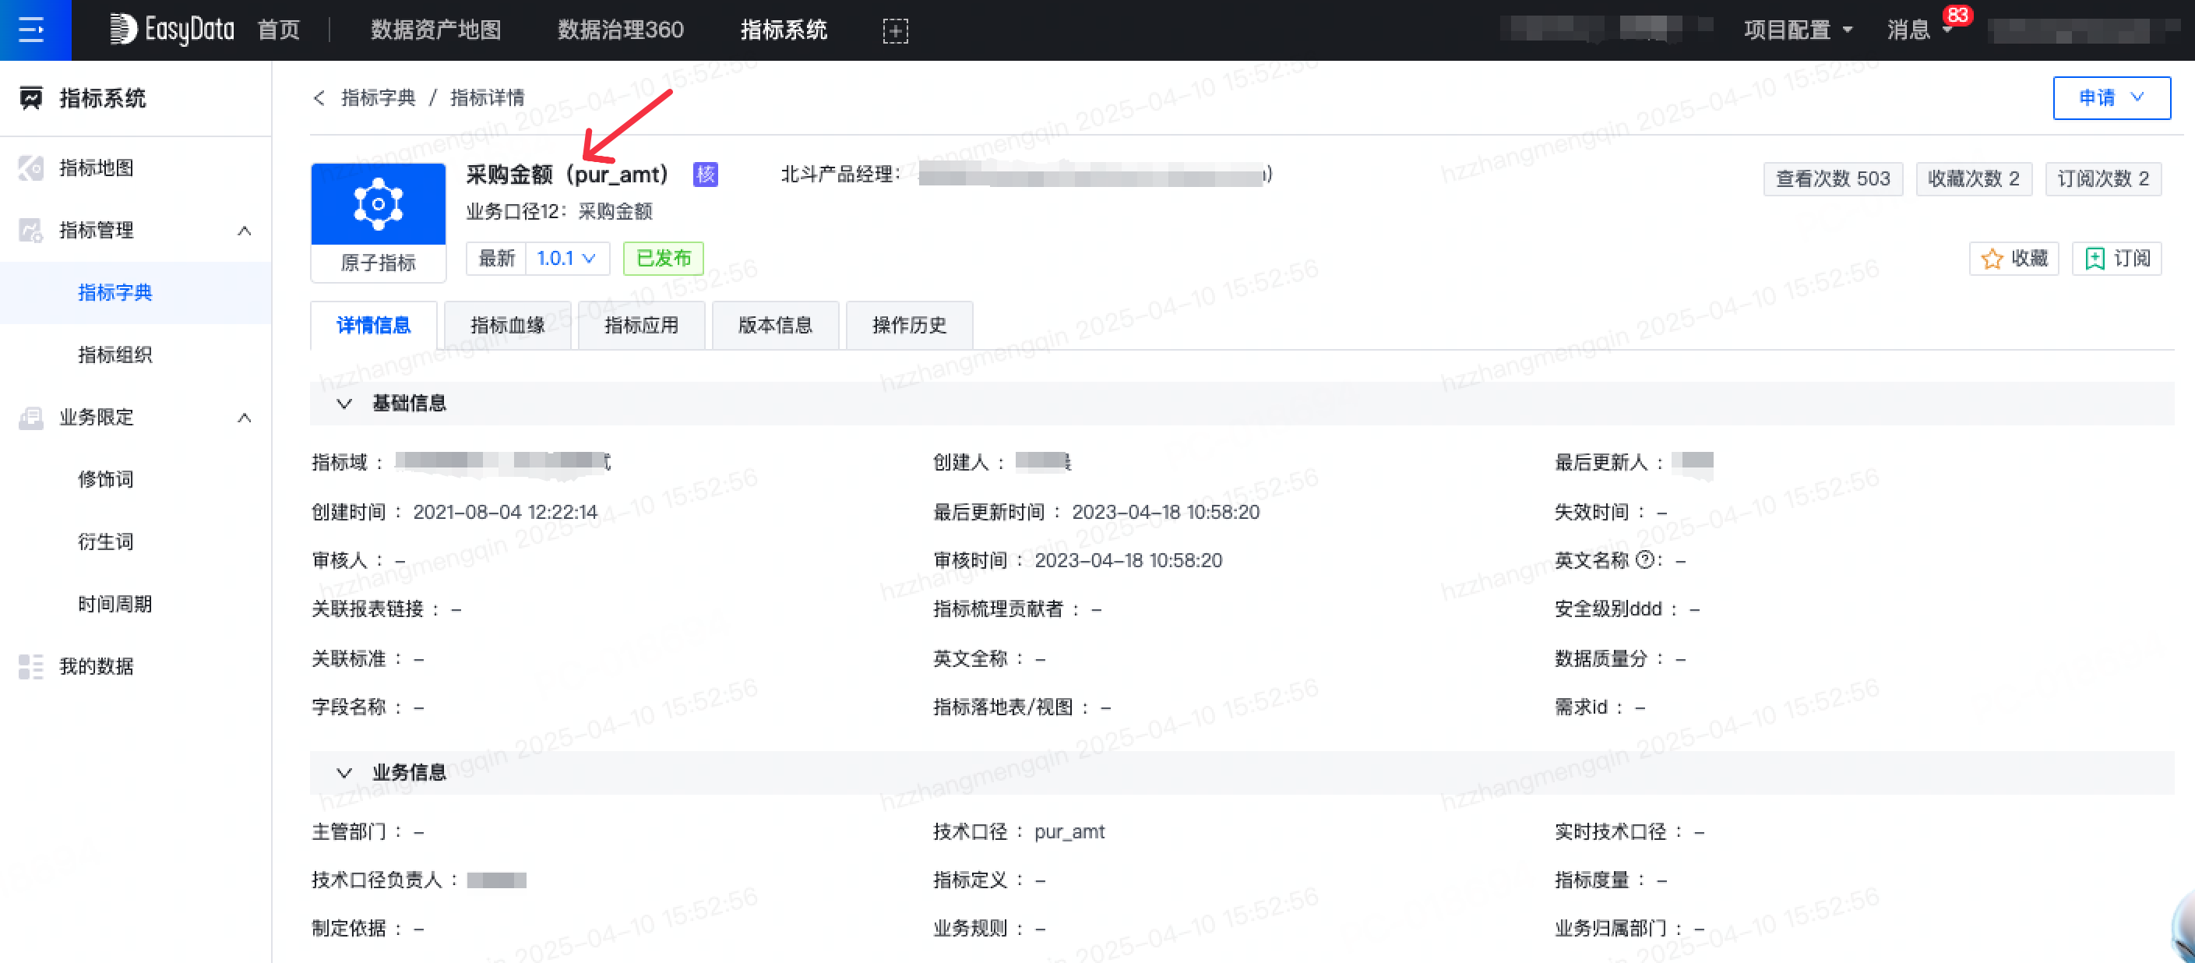Switch to the 指标应用 tab
Image resolution: width=2195 pixels, height=963 pixels.
coord(641,326)
